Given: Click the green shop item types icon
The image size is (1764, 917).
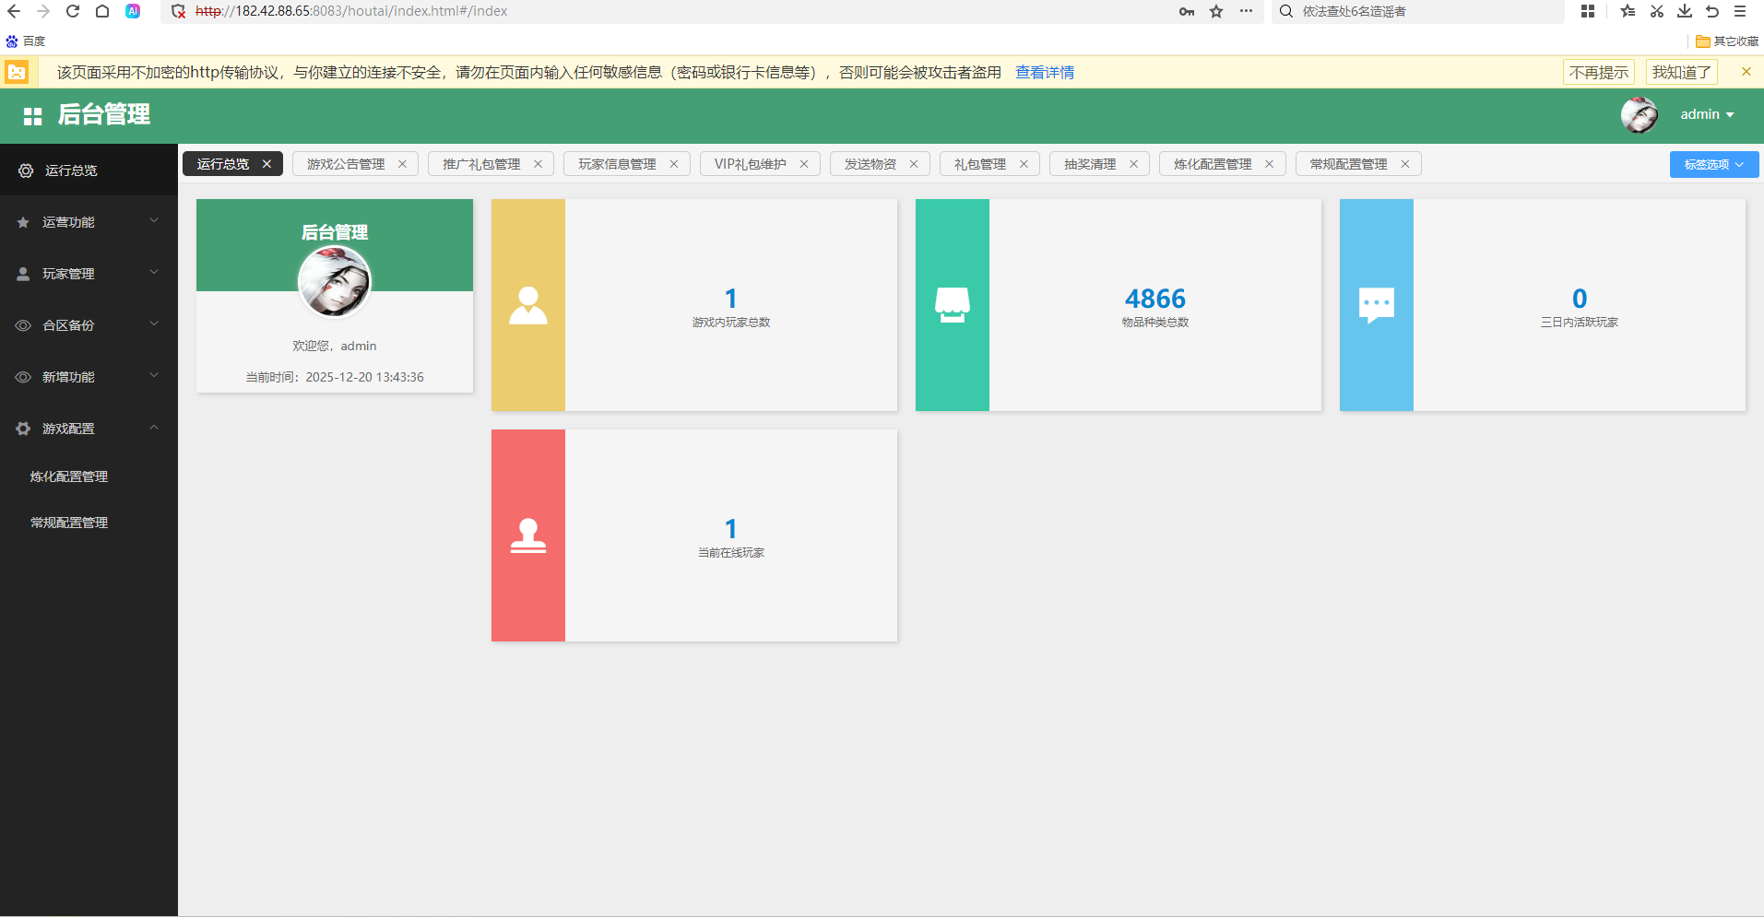Looking at the screenshot, I should tap(952, 305).
